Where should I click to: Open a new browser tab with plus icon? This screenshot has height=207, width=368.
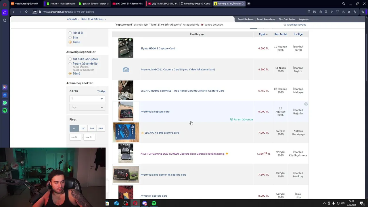249,4
